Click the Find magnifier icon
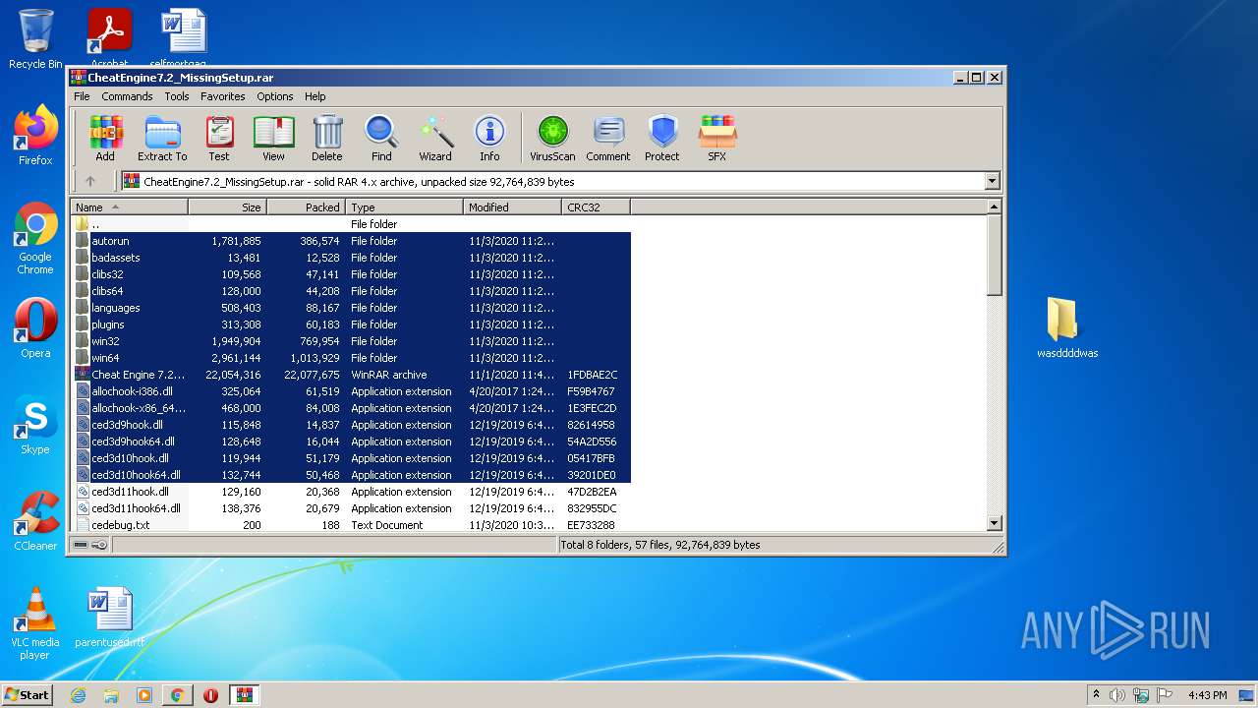This screenshot has height=708, width=1258. click(381, 139)
